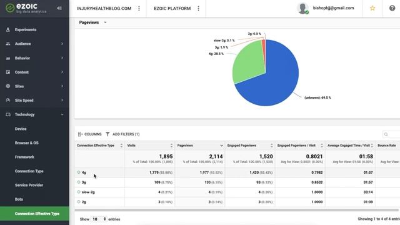
Task: Click the red 3g pie slice
Action: (264, 49)
